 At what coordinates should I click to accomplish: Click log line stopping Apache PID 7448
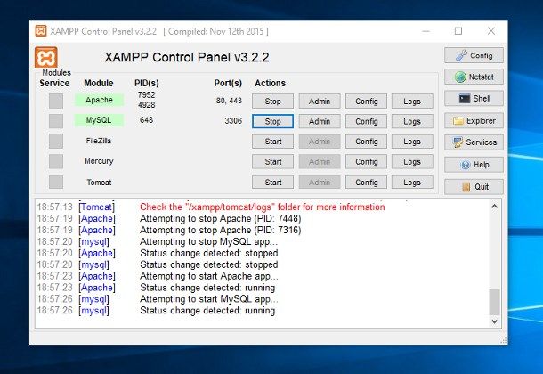[221, 218]
